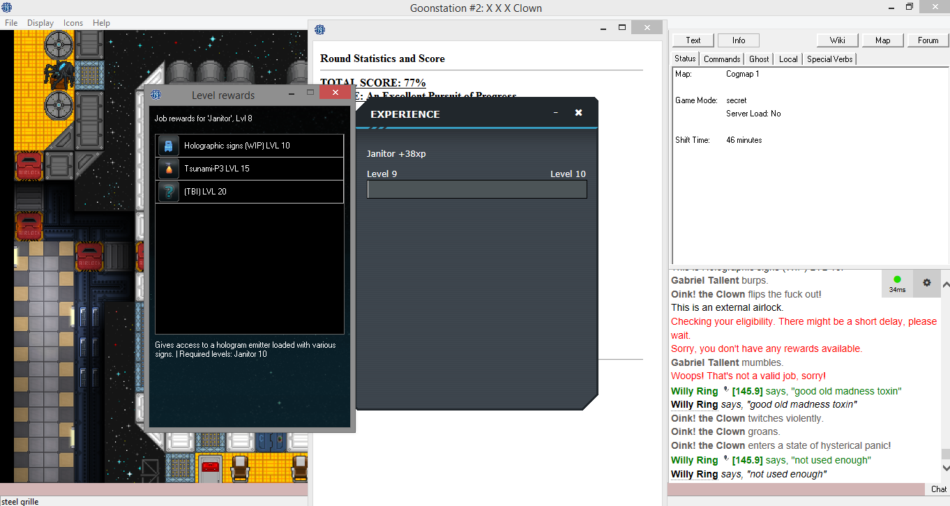Click the Janitor experience progress bar
Image resolution: width=950 pixels, height=506 pixels.
(x=476, y=190)
